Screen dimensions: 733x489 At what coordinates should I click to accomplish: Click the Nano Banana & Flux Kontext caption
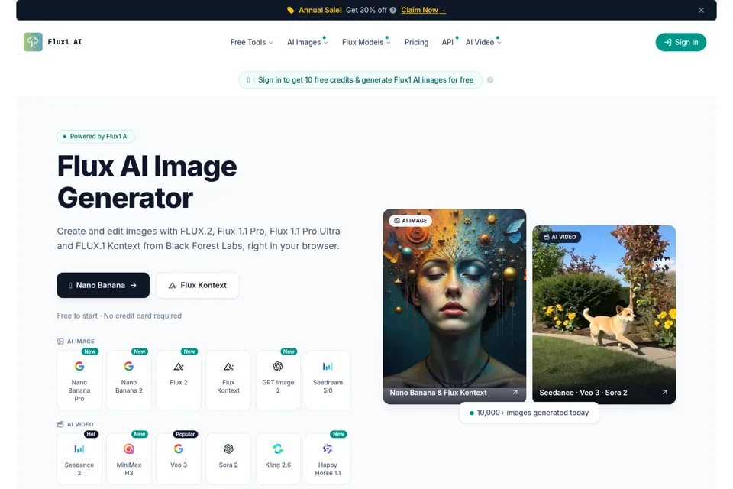pos(438,393)
